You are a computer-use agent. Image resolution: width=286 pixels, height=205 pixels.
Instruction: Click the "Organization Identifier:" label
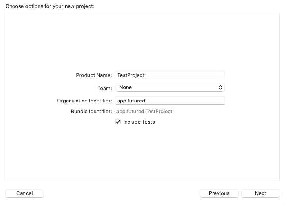84,101
